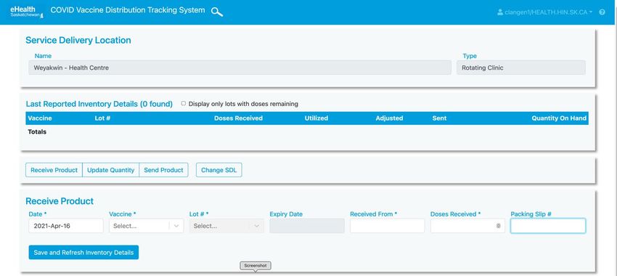Click the Expiry Date field
Viewport: 617px width, 276px height.
point(307,226)
